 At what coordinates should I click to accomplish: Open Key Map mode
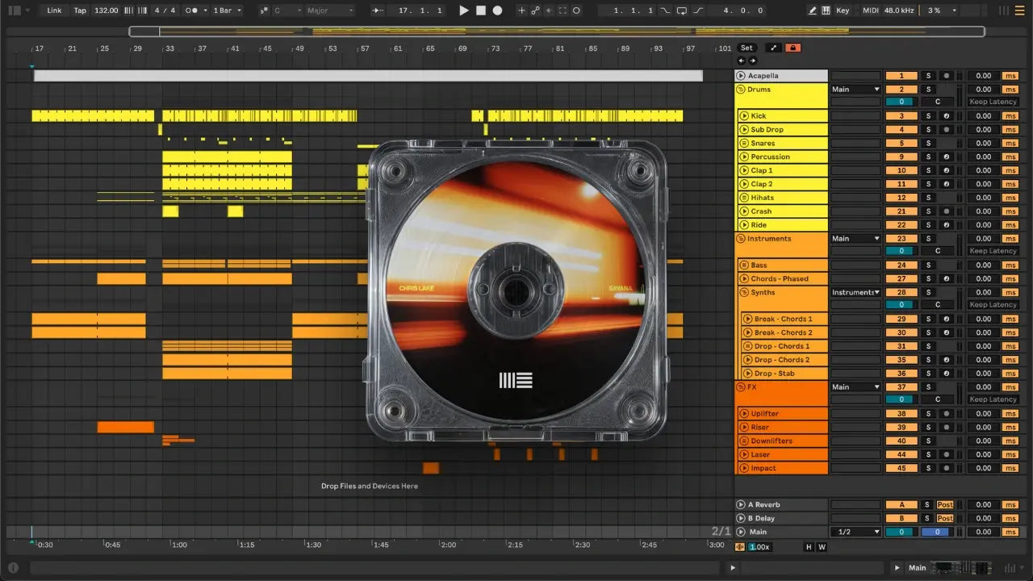[x=843, y=10]
